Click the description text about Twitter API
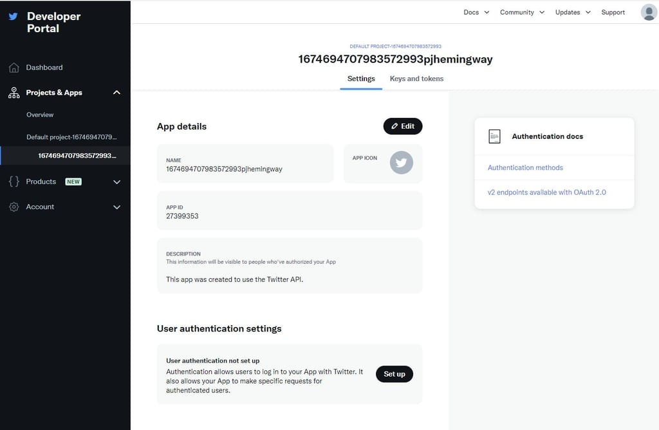This screenshot has height=430, width=659. 234,279
